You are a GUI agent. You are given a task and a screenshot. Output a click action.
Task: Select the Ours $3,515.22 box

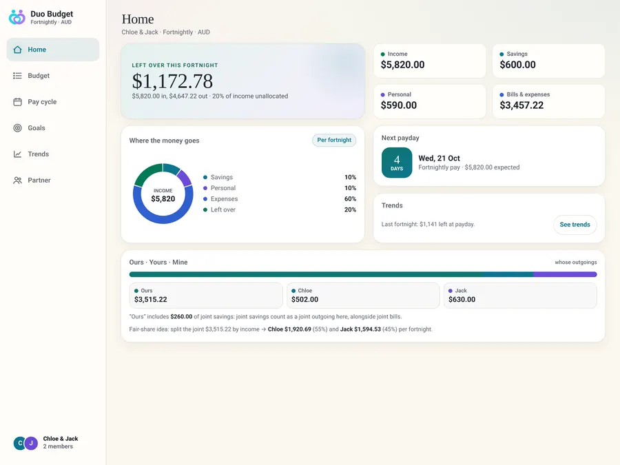pyautogui.click(x=205, y=296)
